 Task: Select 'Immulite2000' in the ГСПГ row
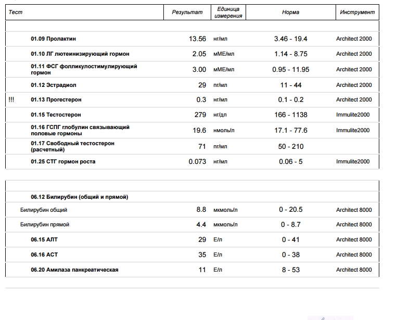point(353,130)
